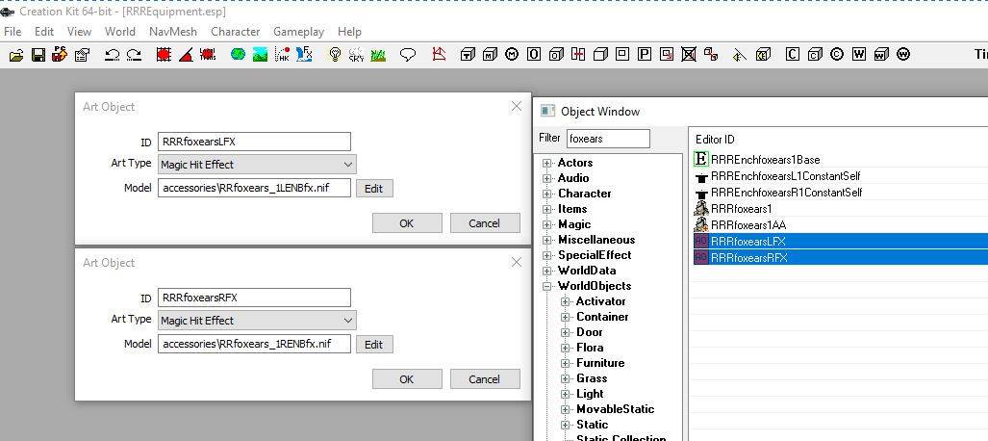
Task: Click the ID field containing RRRfoxearsLFX
Action: tap(254, 142)
